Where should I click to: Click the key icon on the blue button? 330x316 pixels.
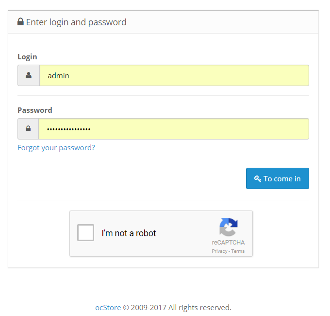coord(258,179)
